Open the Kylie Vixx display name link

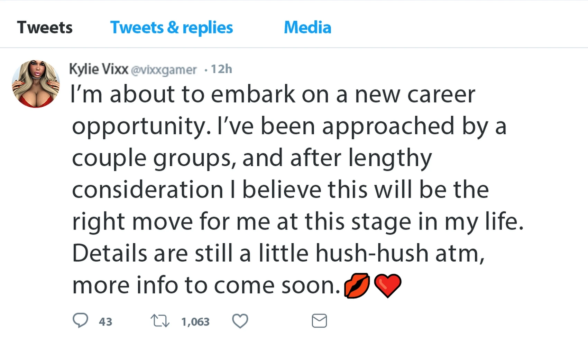click(x=99, y=69)
